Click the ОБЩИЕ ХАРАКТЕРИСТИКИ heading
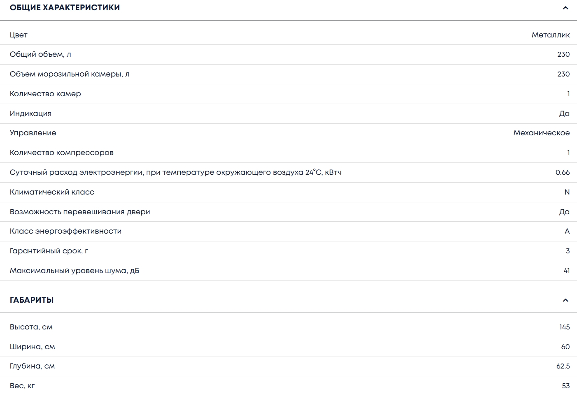Image resolution: width=577 pixels, height=394 pixels. pyautogui.click(x=65, y=8)
